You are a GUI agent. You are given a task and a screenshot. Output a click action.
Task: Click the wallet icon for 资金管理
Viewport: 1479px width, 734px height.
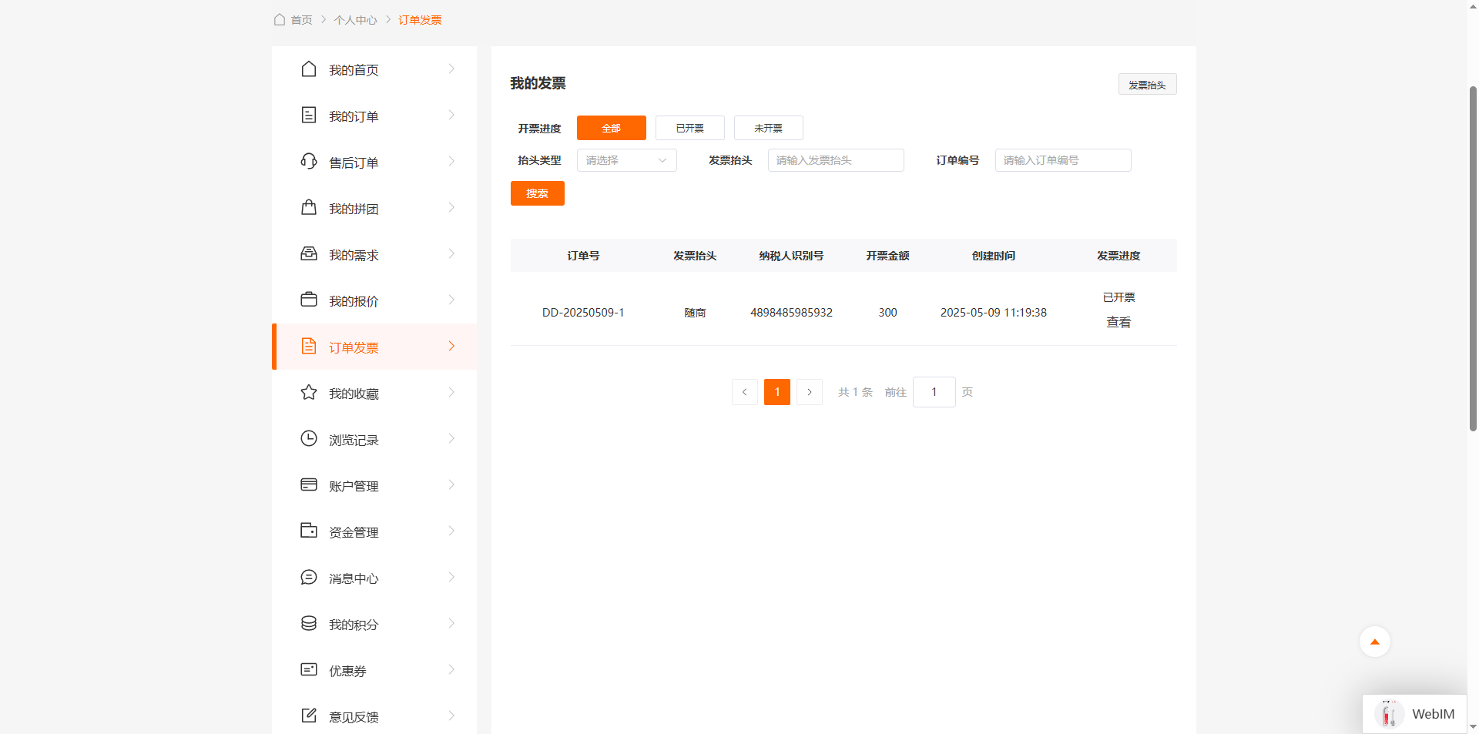[309, 531]
